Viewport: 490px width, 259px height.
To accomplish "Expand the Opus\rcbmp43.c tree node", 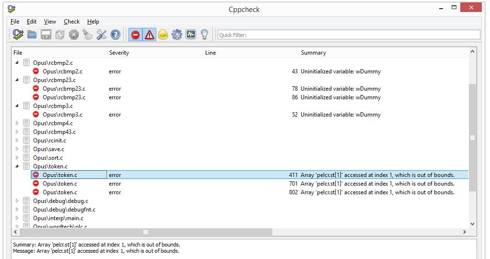I will pos(17,132).
